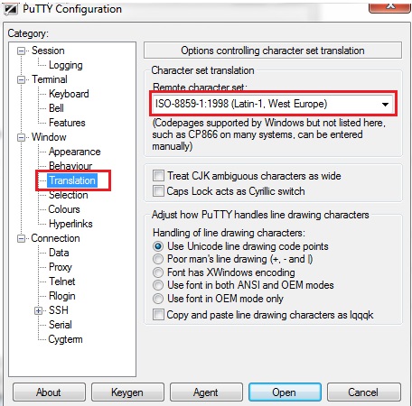Image resolution: width=412 pixels, height=406 pixels.
Task: Click the PuTTY icon in title bar
Action: tap(11, 9)
